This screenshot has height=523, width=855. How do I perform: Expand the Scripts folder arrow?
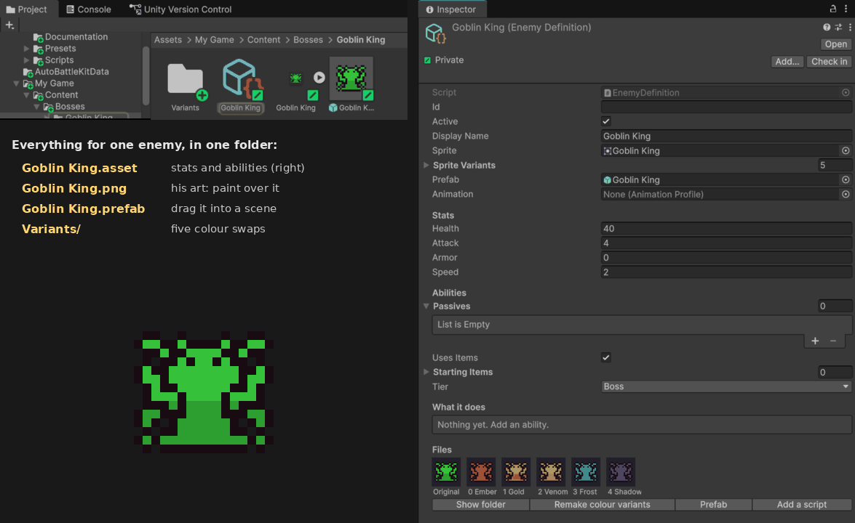(26, 60)
